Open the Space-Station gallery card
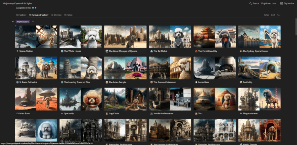Image resolution: width=297 pixels, height=145 pixels. point(36,39)
